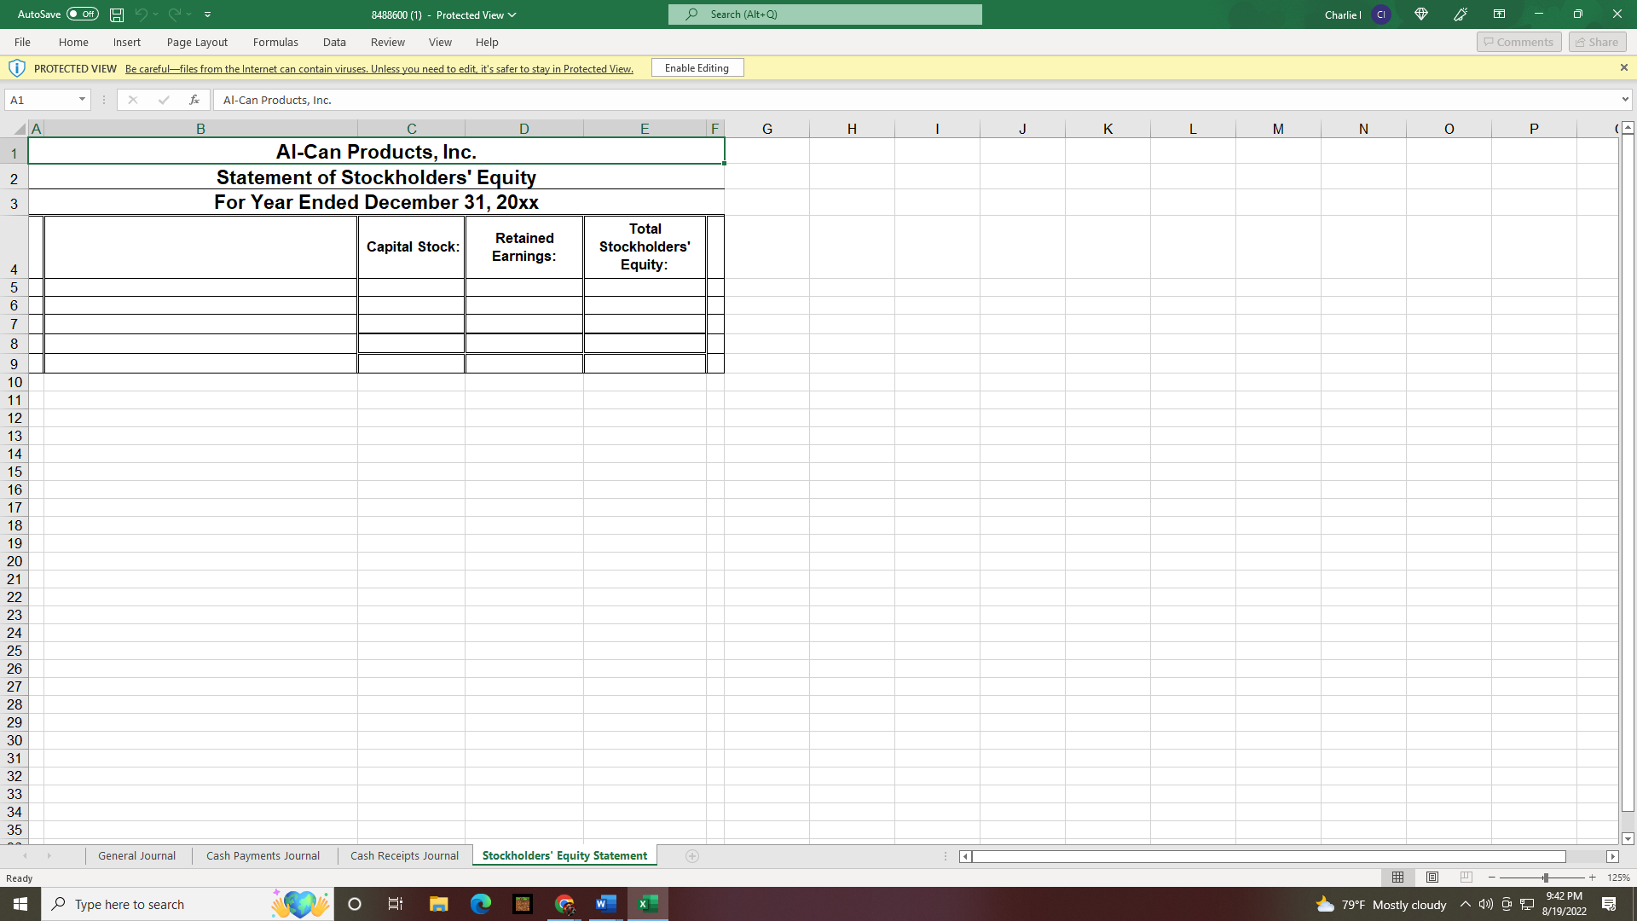Click the Insert Function fx icon
This screenshot has width=1637, height=921.
point(194,100)
